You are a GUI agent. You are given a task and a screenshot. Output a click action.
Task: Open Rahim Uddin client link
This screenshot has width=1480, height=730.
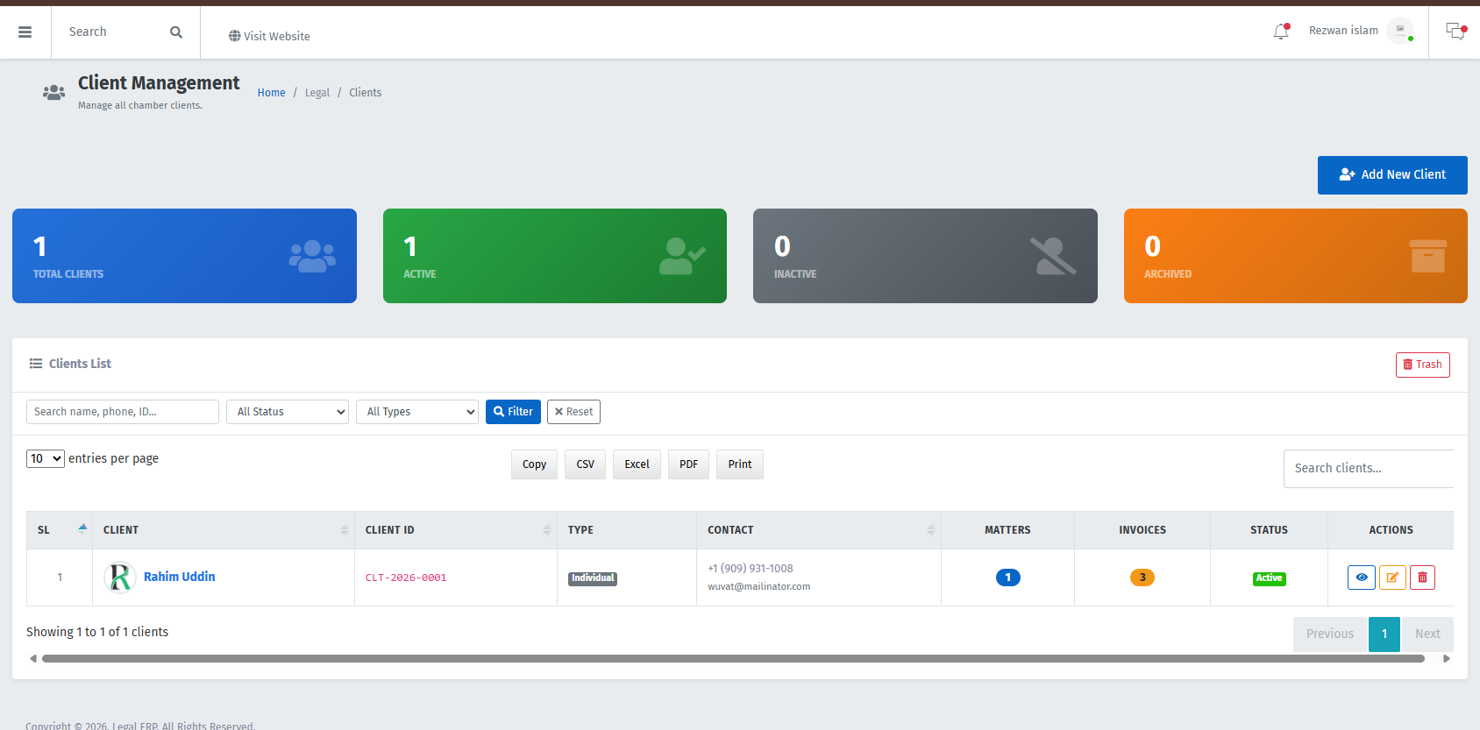(x=180, y=577)
